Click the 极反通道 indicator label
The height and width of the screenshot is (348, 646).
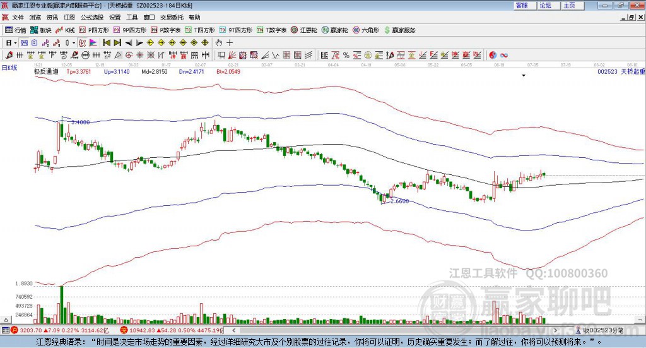pyautogui.click(x=46, y=71)
